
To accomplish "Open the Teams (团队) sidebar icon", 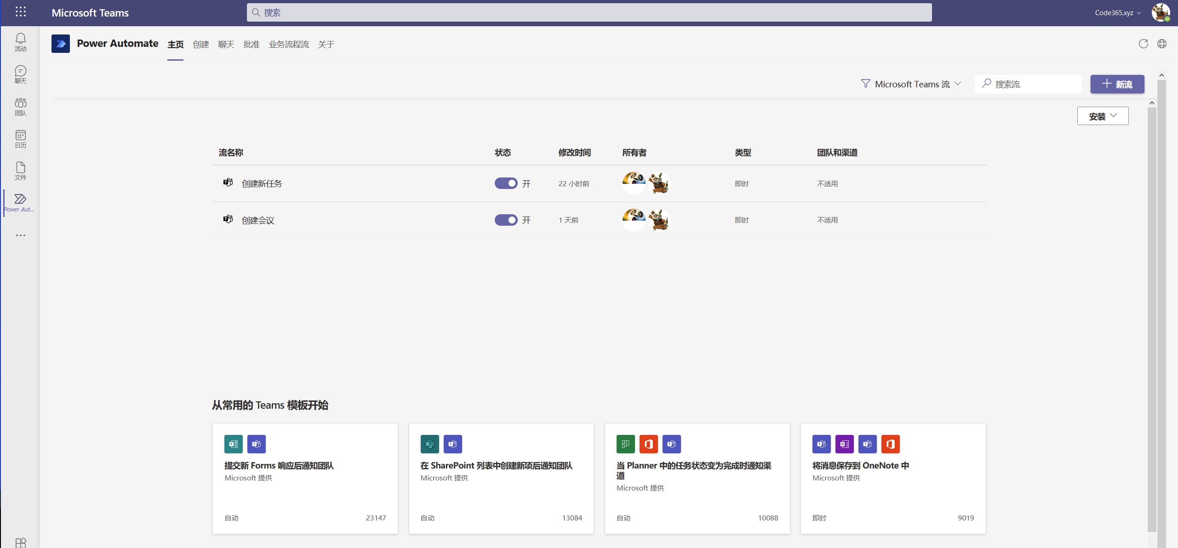I will coord(20,106).
